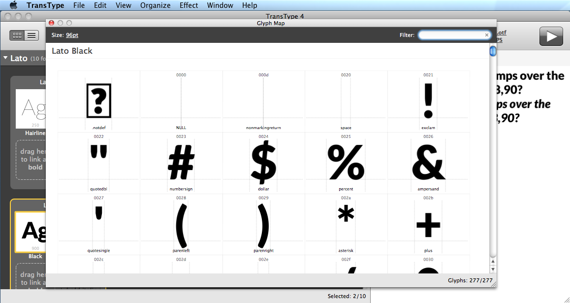The width and height of the screenshot is (570, 303).
Task: Select the asterisk glyph
Action: coord(346,224)
